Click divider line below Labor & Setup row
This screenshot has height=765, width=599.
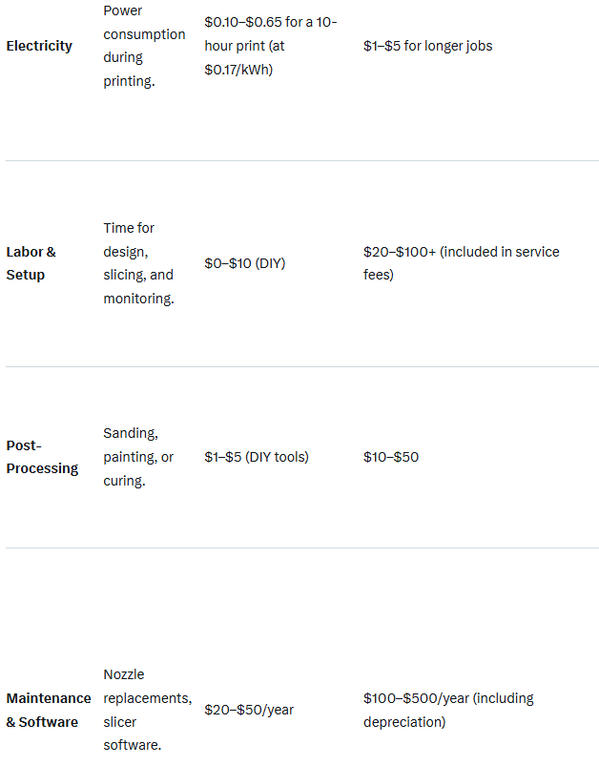pyautogui.click(x=299, y=367)
